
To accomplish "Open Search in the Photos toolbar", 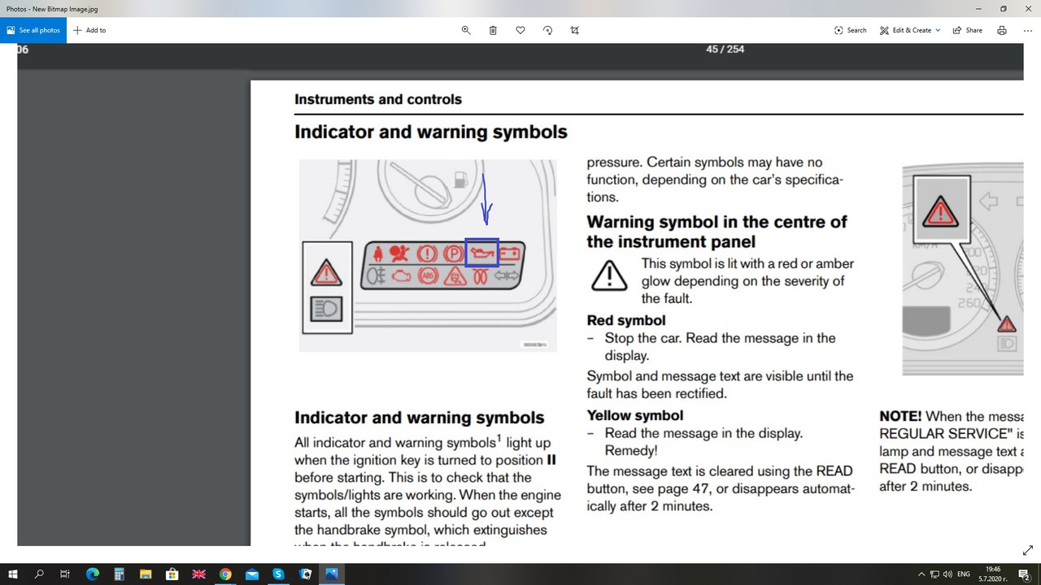I will tap(851, 30).
